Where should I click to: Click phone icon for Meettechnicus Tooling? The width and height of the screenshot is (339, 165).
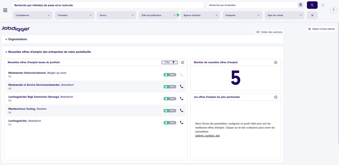(181, 111)
